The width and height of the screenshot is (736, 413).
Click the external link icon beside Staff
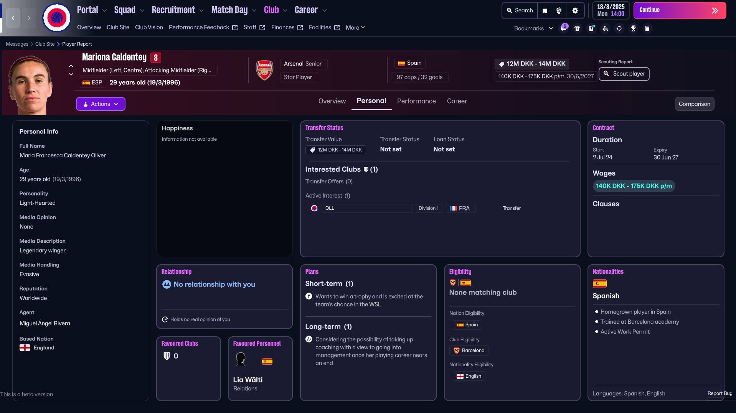pos(262,28)
